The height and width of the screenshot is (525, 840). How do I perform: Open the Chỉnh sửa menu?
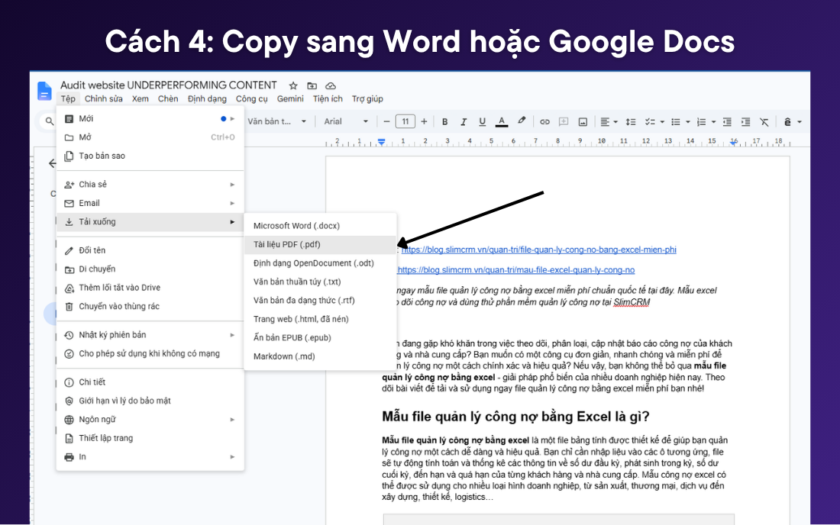pos(103,98)
